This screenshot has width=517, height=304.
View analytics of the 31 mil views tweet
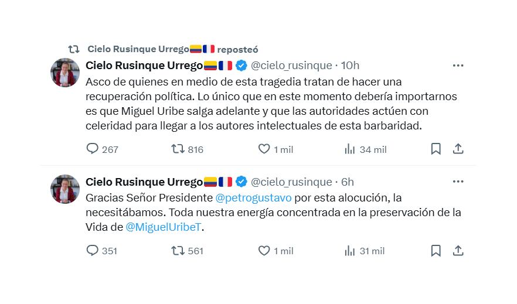(350, 251)
